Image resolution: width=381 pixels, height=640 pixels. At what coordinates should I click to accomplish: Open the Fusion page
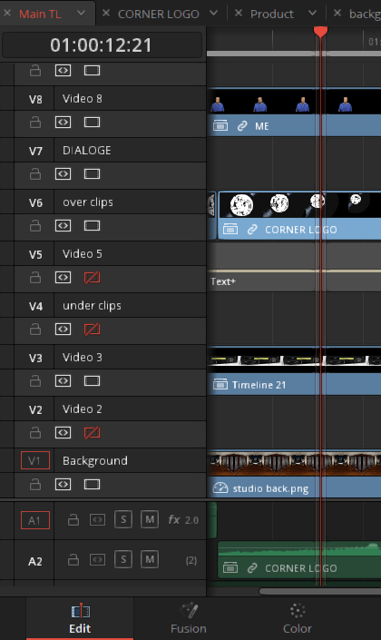189,619
